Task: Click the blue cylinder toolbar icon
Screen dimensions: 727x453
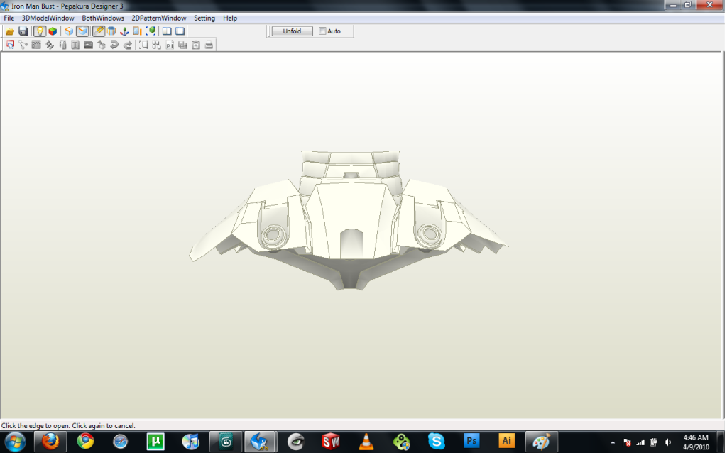Action: click(x=111, y=31)
